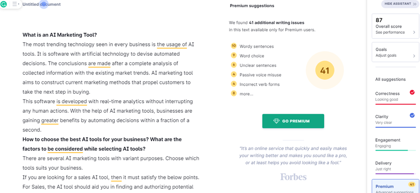Click the Grammarly logo icon
Screen dimensions: 420x193
4,4
